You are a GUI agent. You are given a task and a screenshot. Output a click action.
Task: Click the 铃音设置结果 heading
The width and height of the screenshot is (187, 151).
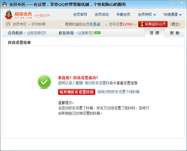pyautogui.click(x=19, y=42)
